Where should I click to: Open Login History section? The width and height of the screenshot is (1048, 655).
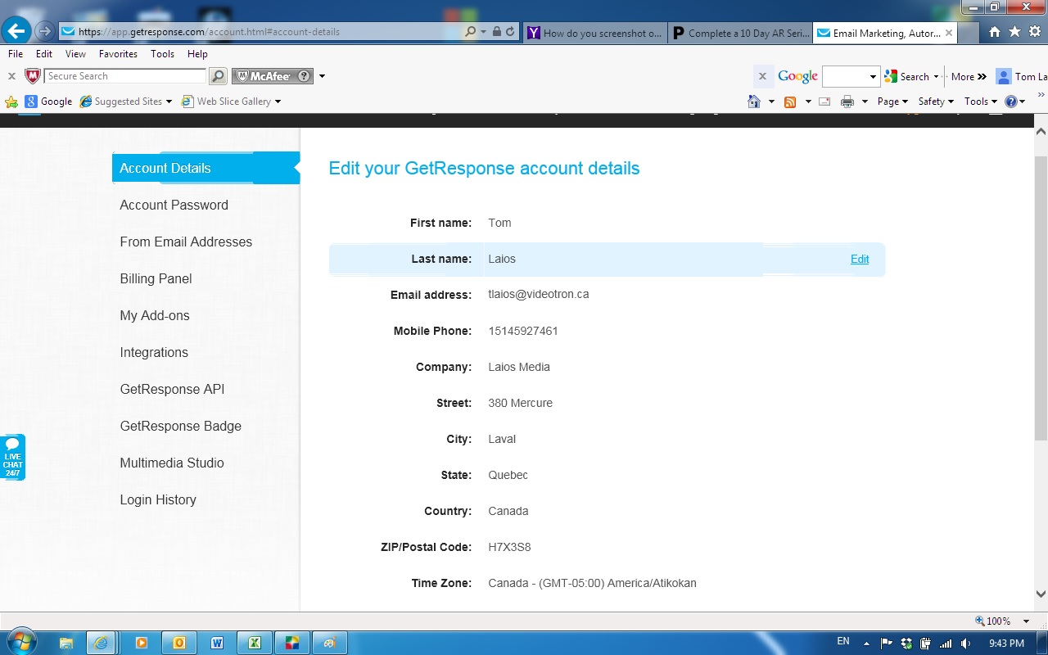(x=158, y=499)
